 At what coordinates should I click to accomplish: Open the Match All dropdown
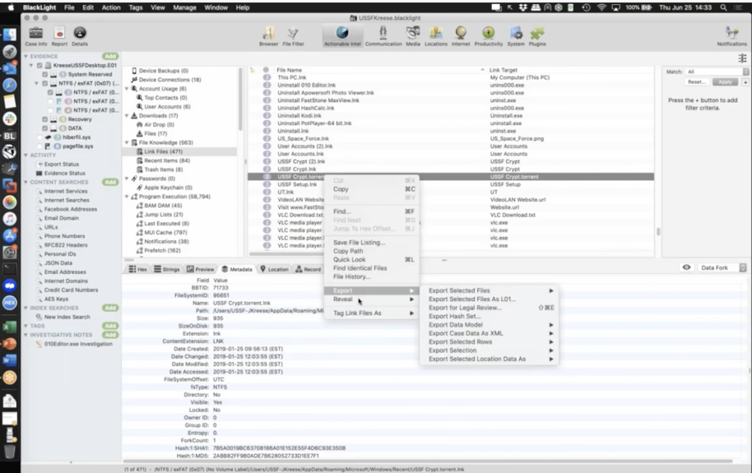point(717,71)
